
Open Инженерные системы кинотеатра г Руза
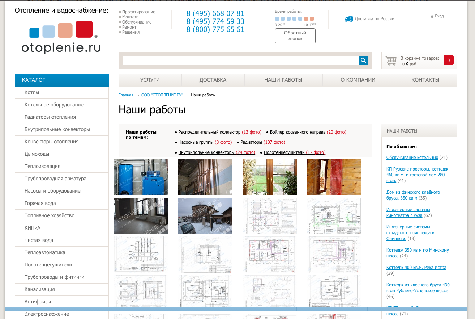[x=408, y=213]
